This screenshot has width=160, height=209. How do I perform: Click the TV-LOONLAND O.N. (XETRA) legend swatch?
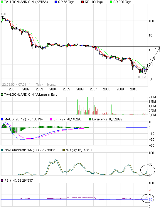pyautogui.click(x=2, y=2)
